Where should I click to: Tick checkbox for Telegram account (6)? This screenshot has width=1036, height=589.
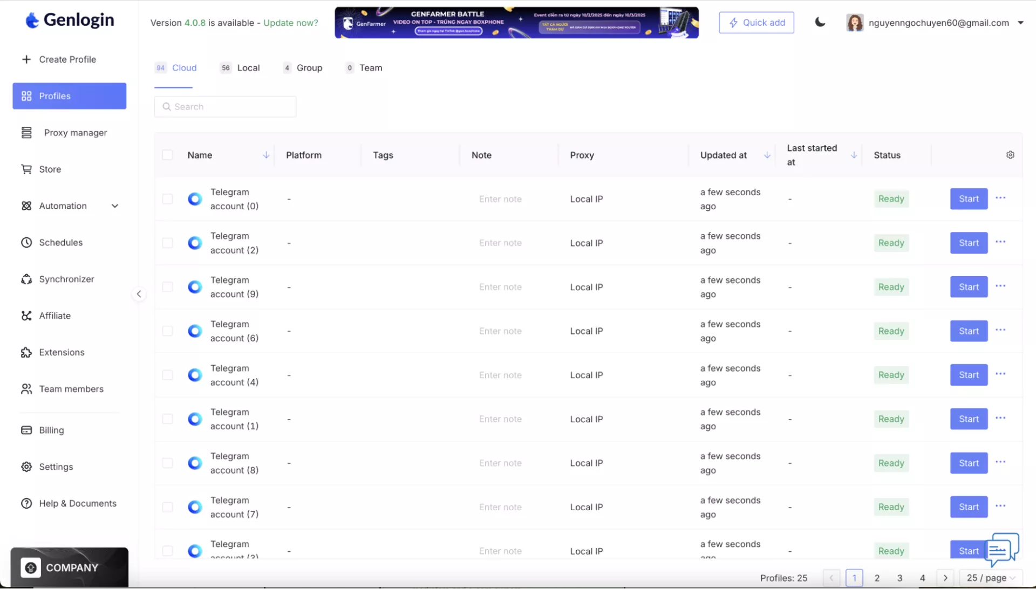(x=167, y=331)
